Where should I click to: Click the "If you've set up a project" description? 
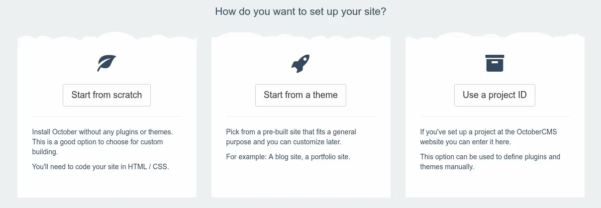click(484, 137)
